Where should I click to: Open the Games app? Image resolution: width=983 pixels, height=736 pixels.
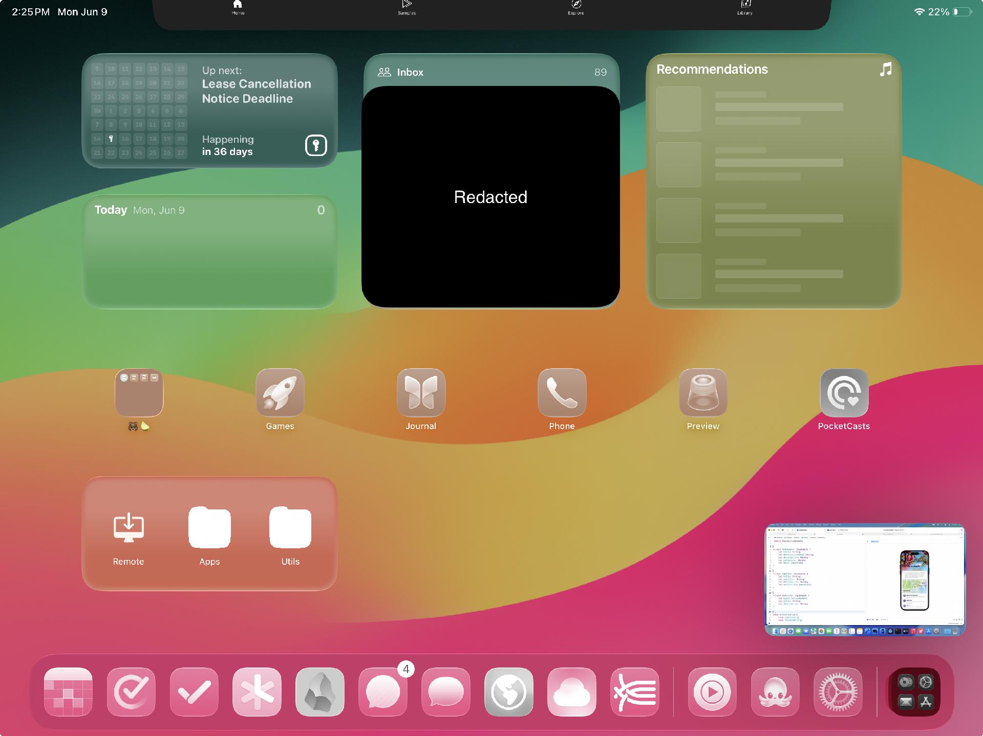(x=280, y=392)
